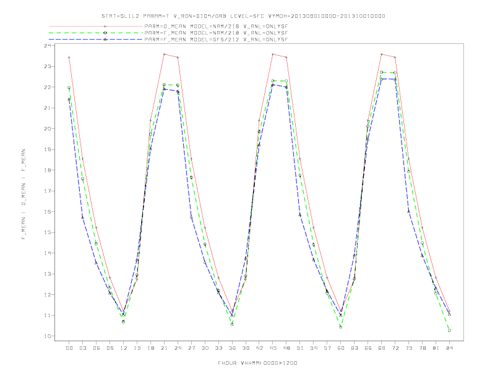Click the x-axis forecast hour label 33

point(218,348)
